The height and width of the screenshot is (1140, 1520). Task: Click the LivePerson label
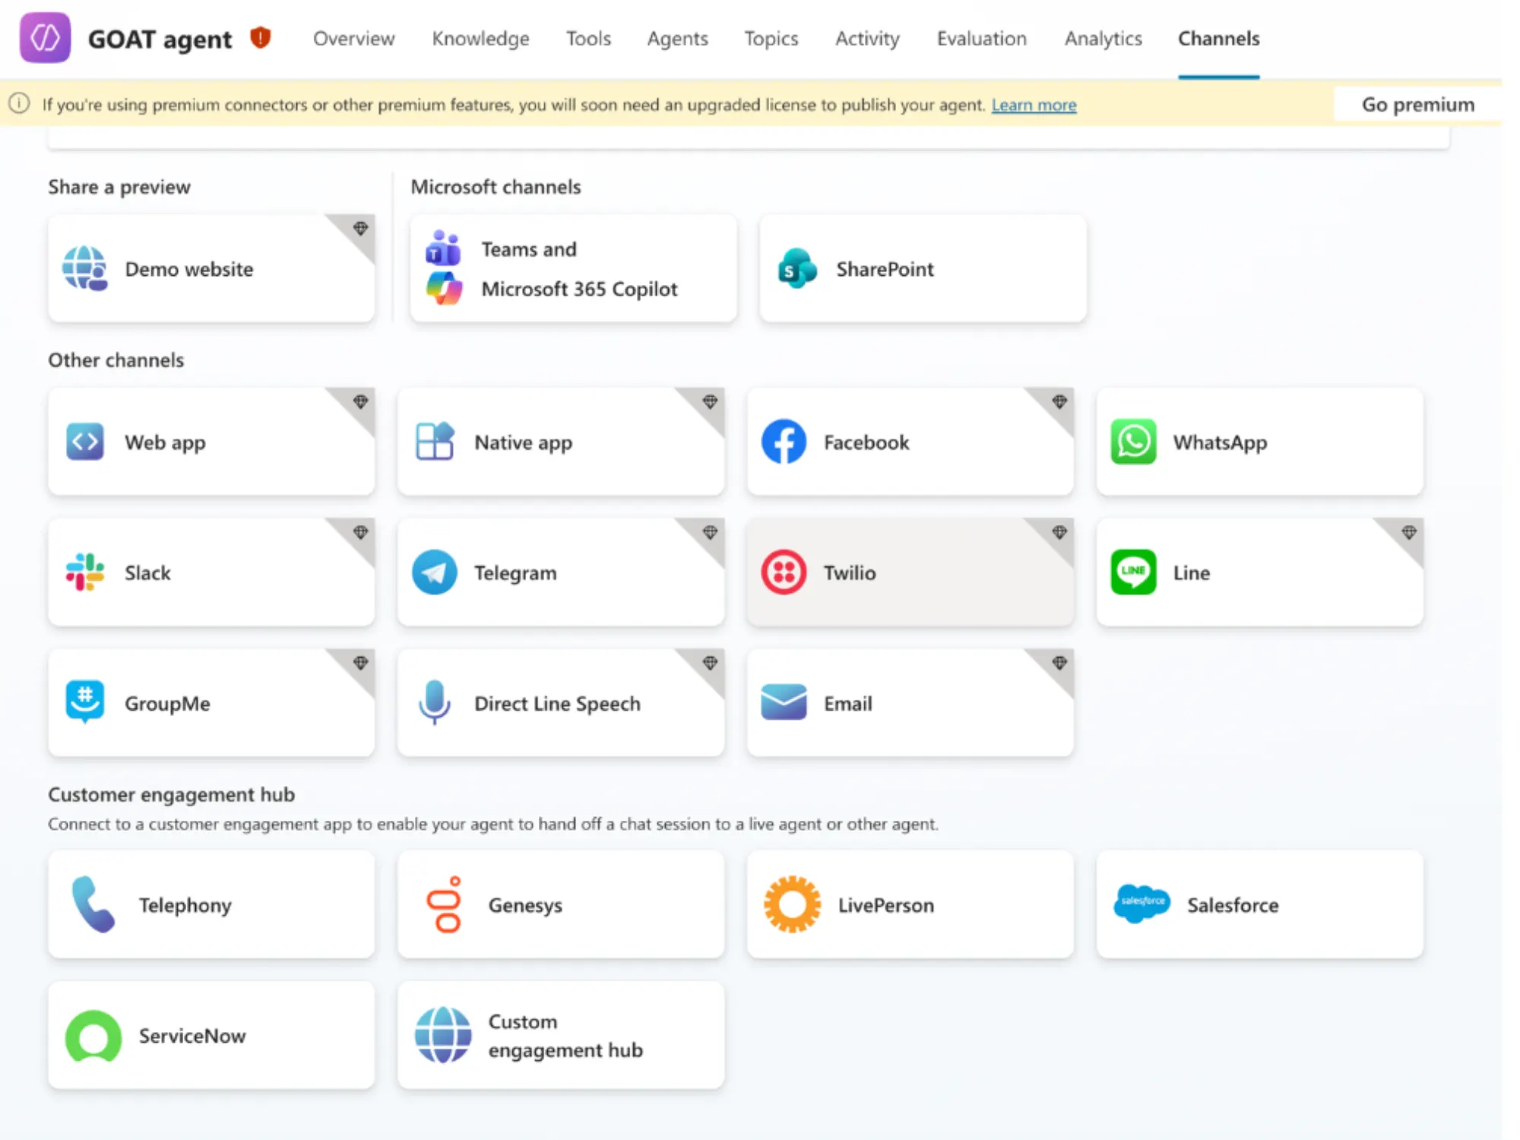point(885,905)
